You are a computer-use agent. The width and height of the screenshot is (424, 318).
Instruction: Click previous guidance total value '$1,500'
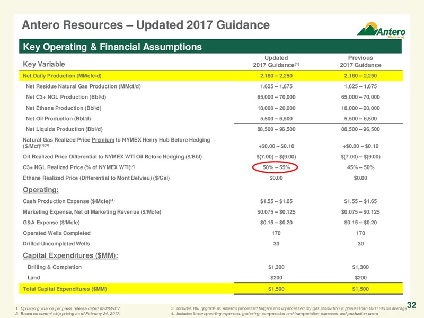[x=360, y=289]
